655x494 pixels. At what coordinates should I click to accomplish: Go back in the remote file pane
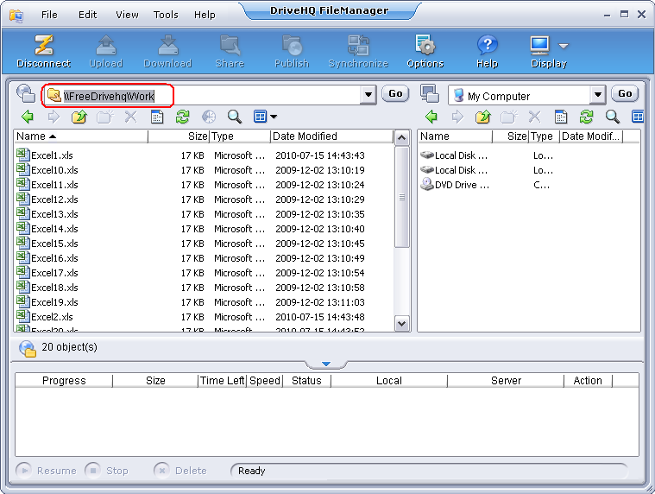click(x=28, y=117)
